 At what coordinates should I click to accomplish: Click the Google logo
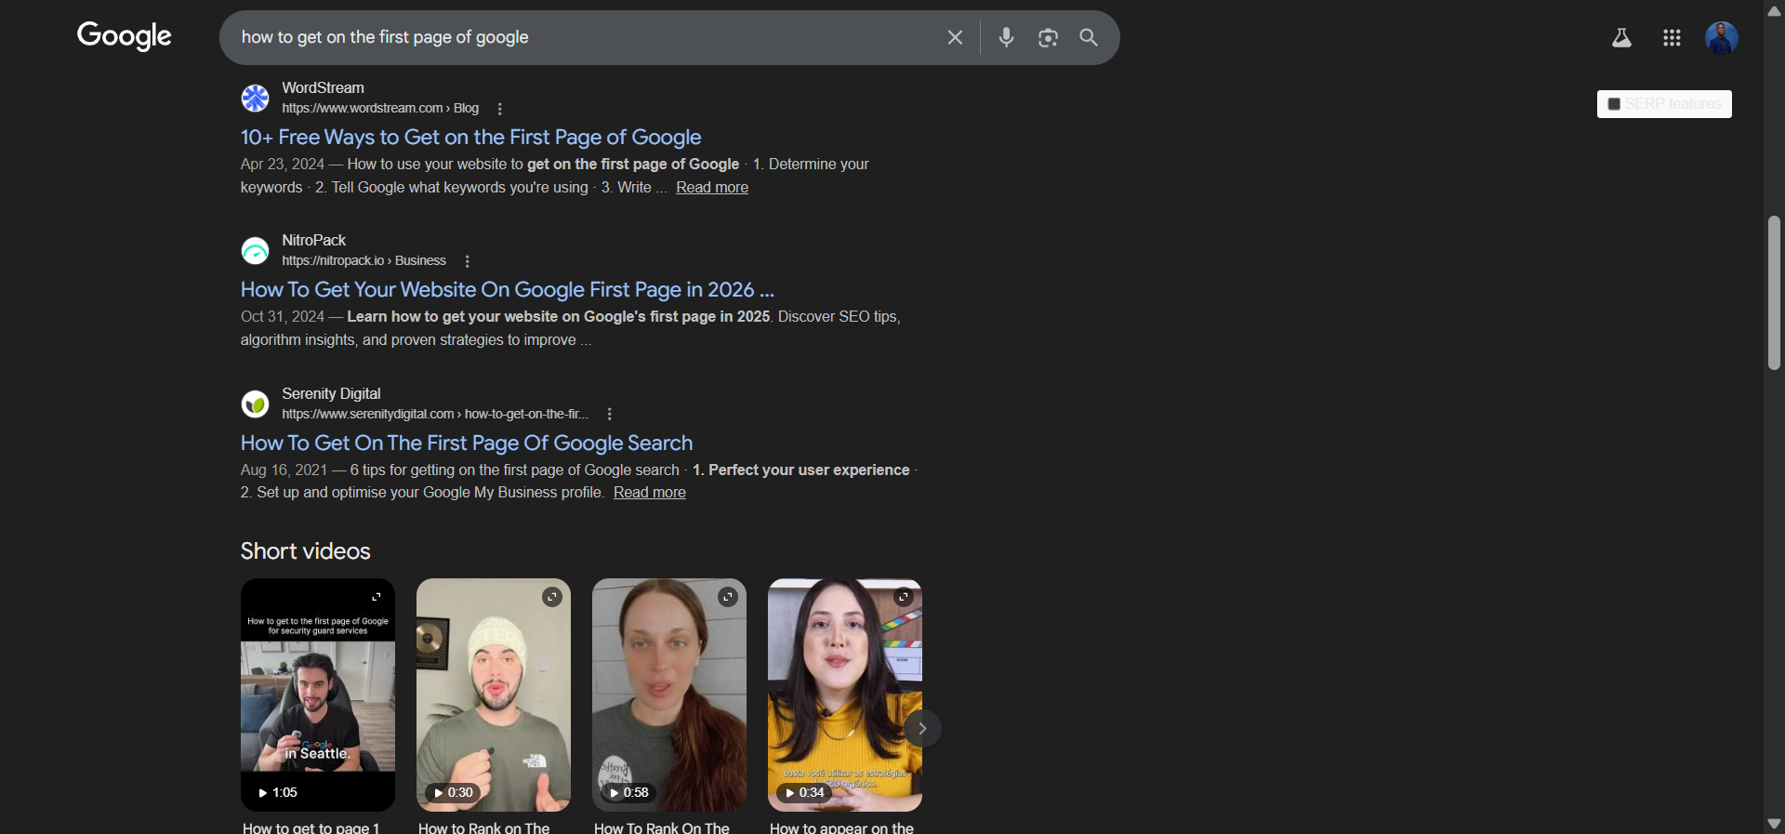point(124,36)
